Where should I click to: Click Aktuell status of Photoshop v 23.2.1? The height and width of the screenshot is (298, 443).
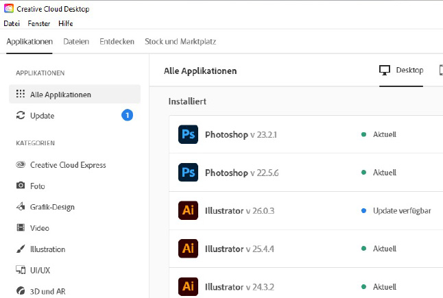[379, 134]
